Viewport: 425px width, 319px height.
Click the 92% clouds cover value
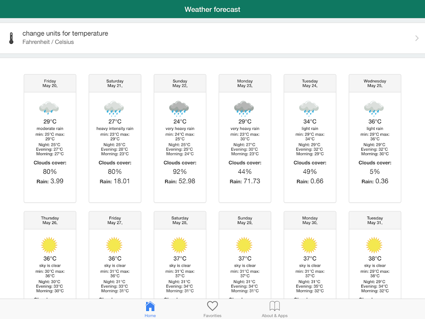(180, 172)
